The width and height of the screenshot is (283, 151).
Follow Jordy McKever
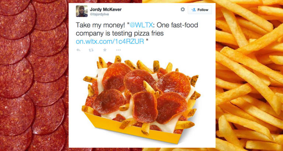200,10
